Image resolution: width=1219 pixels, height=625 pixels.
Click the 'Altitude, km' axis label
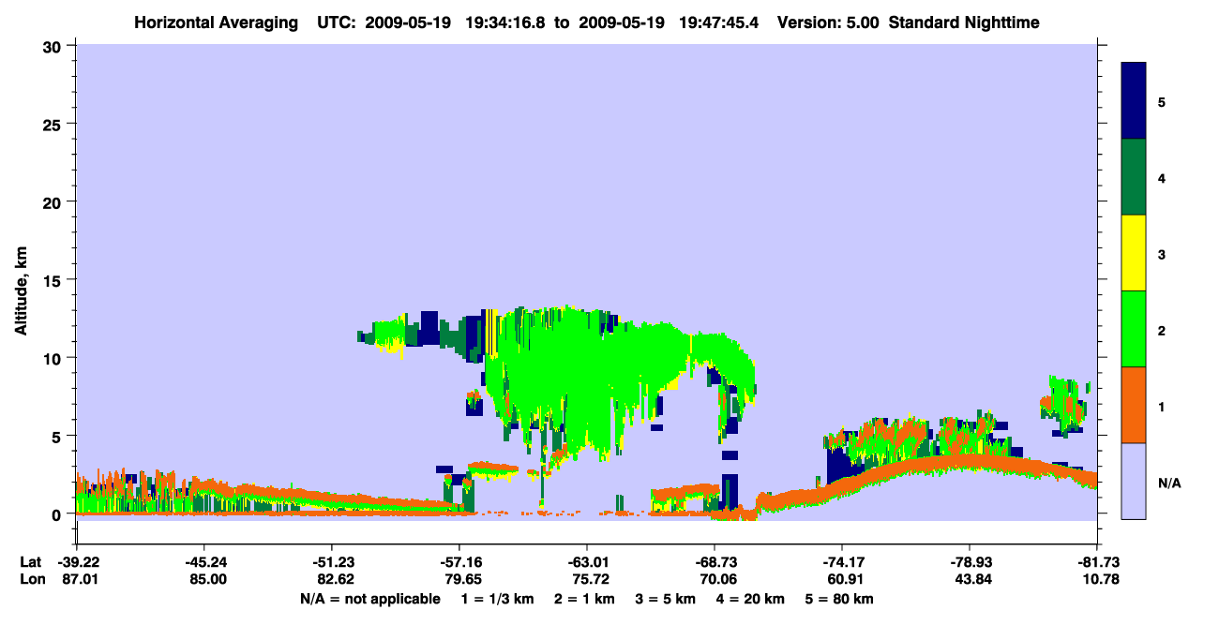pos(21,290)
